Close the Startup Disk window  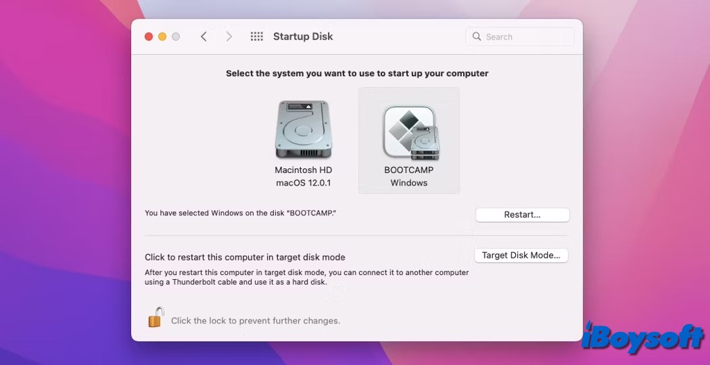[148, 37]
